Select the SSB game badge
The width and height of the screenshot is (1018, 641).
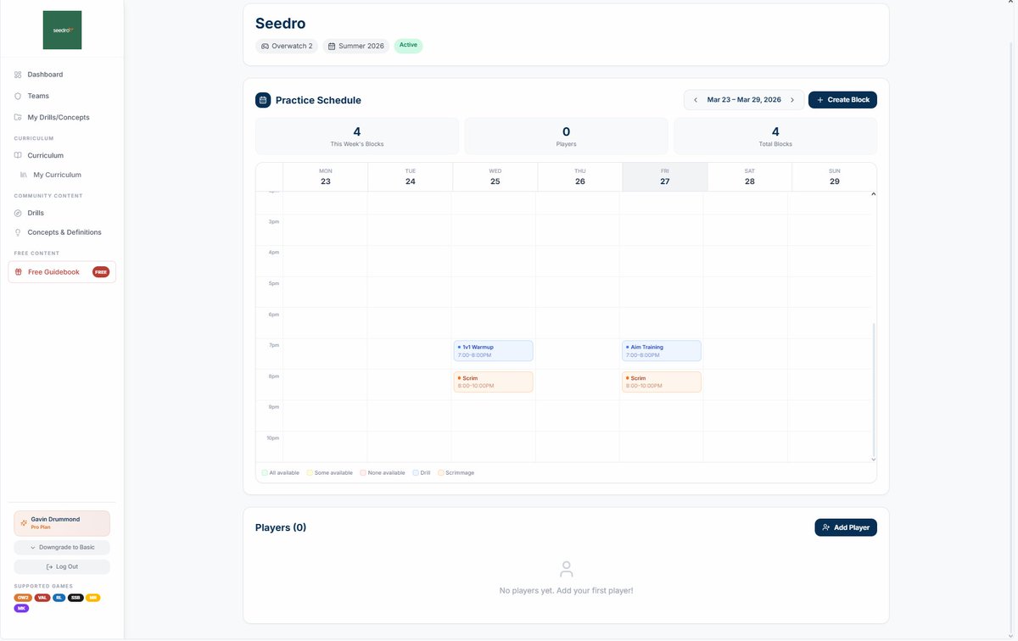[x=76, y=598]
